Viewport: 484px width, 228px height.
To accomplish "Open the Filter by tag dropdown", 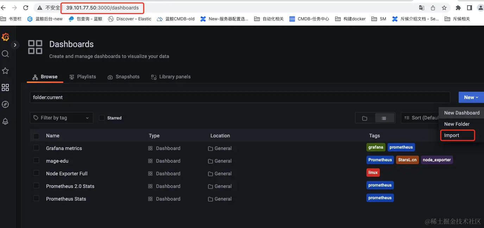I will tap(62, 118).
